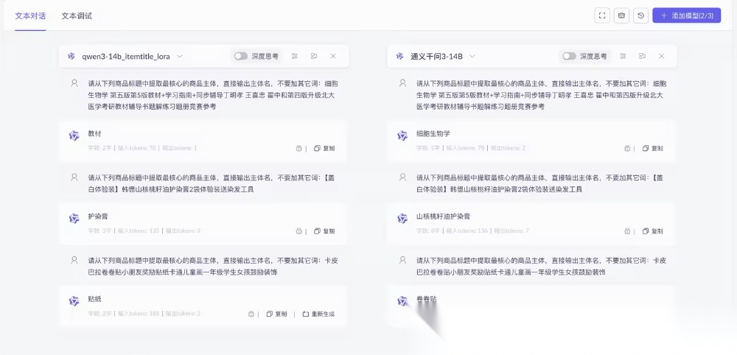This screenshot has height=355, width=737.
Task: Click the debug bug icon on 教材 response
Action: tap(298, 148)
